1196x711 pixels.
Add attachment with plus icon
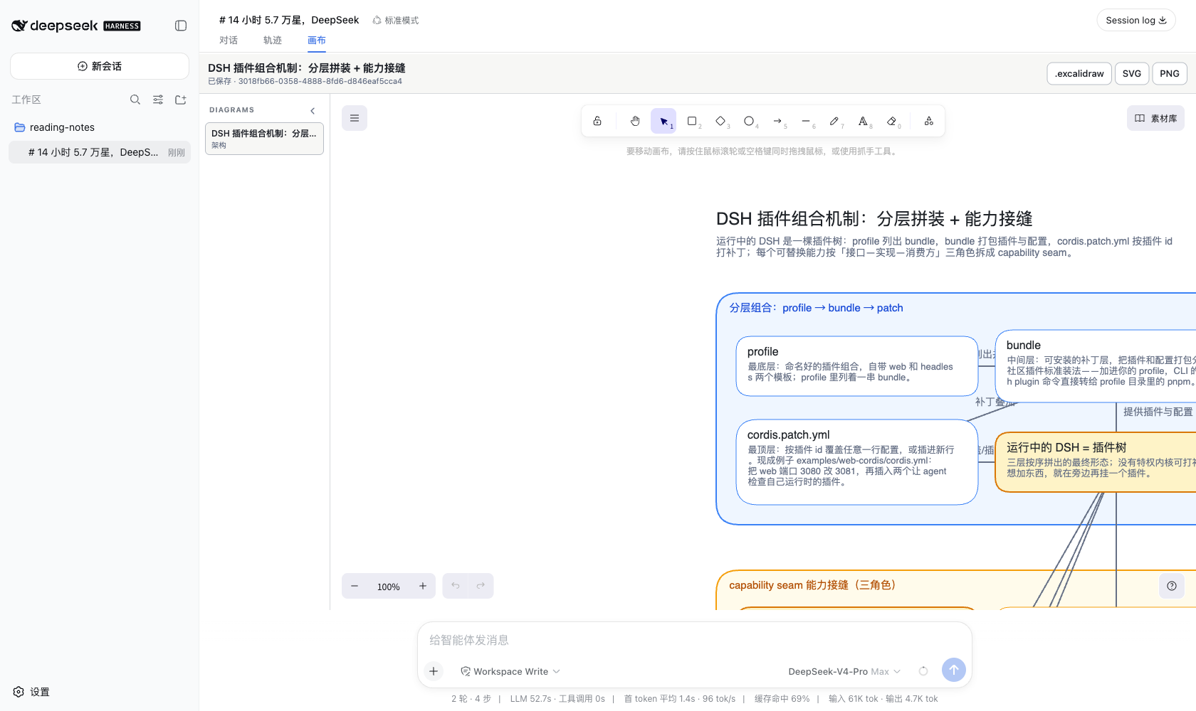[434, 671]
